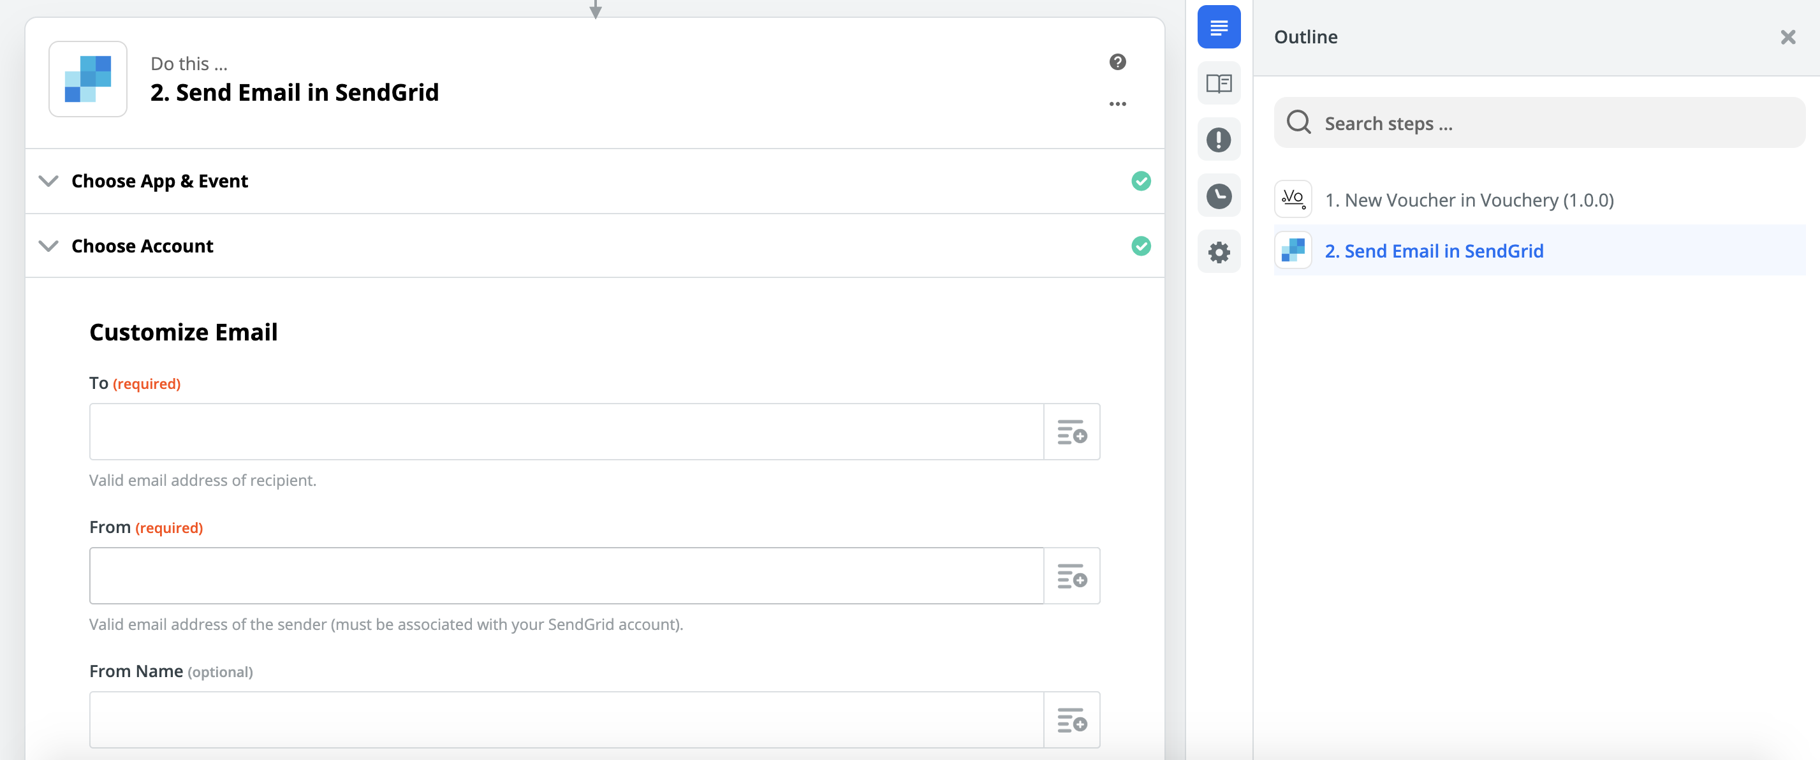The image size is (1820, 760).
Task: Open the alerts exclamation sidebar icon
Action: (1218, 140)
